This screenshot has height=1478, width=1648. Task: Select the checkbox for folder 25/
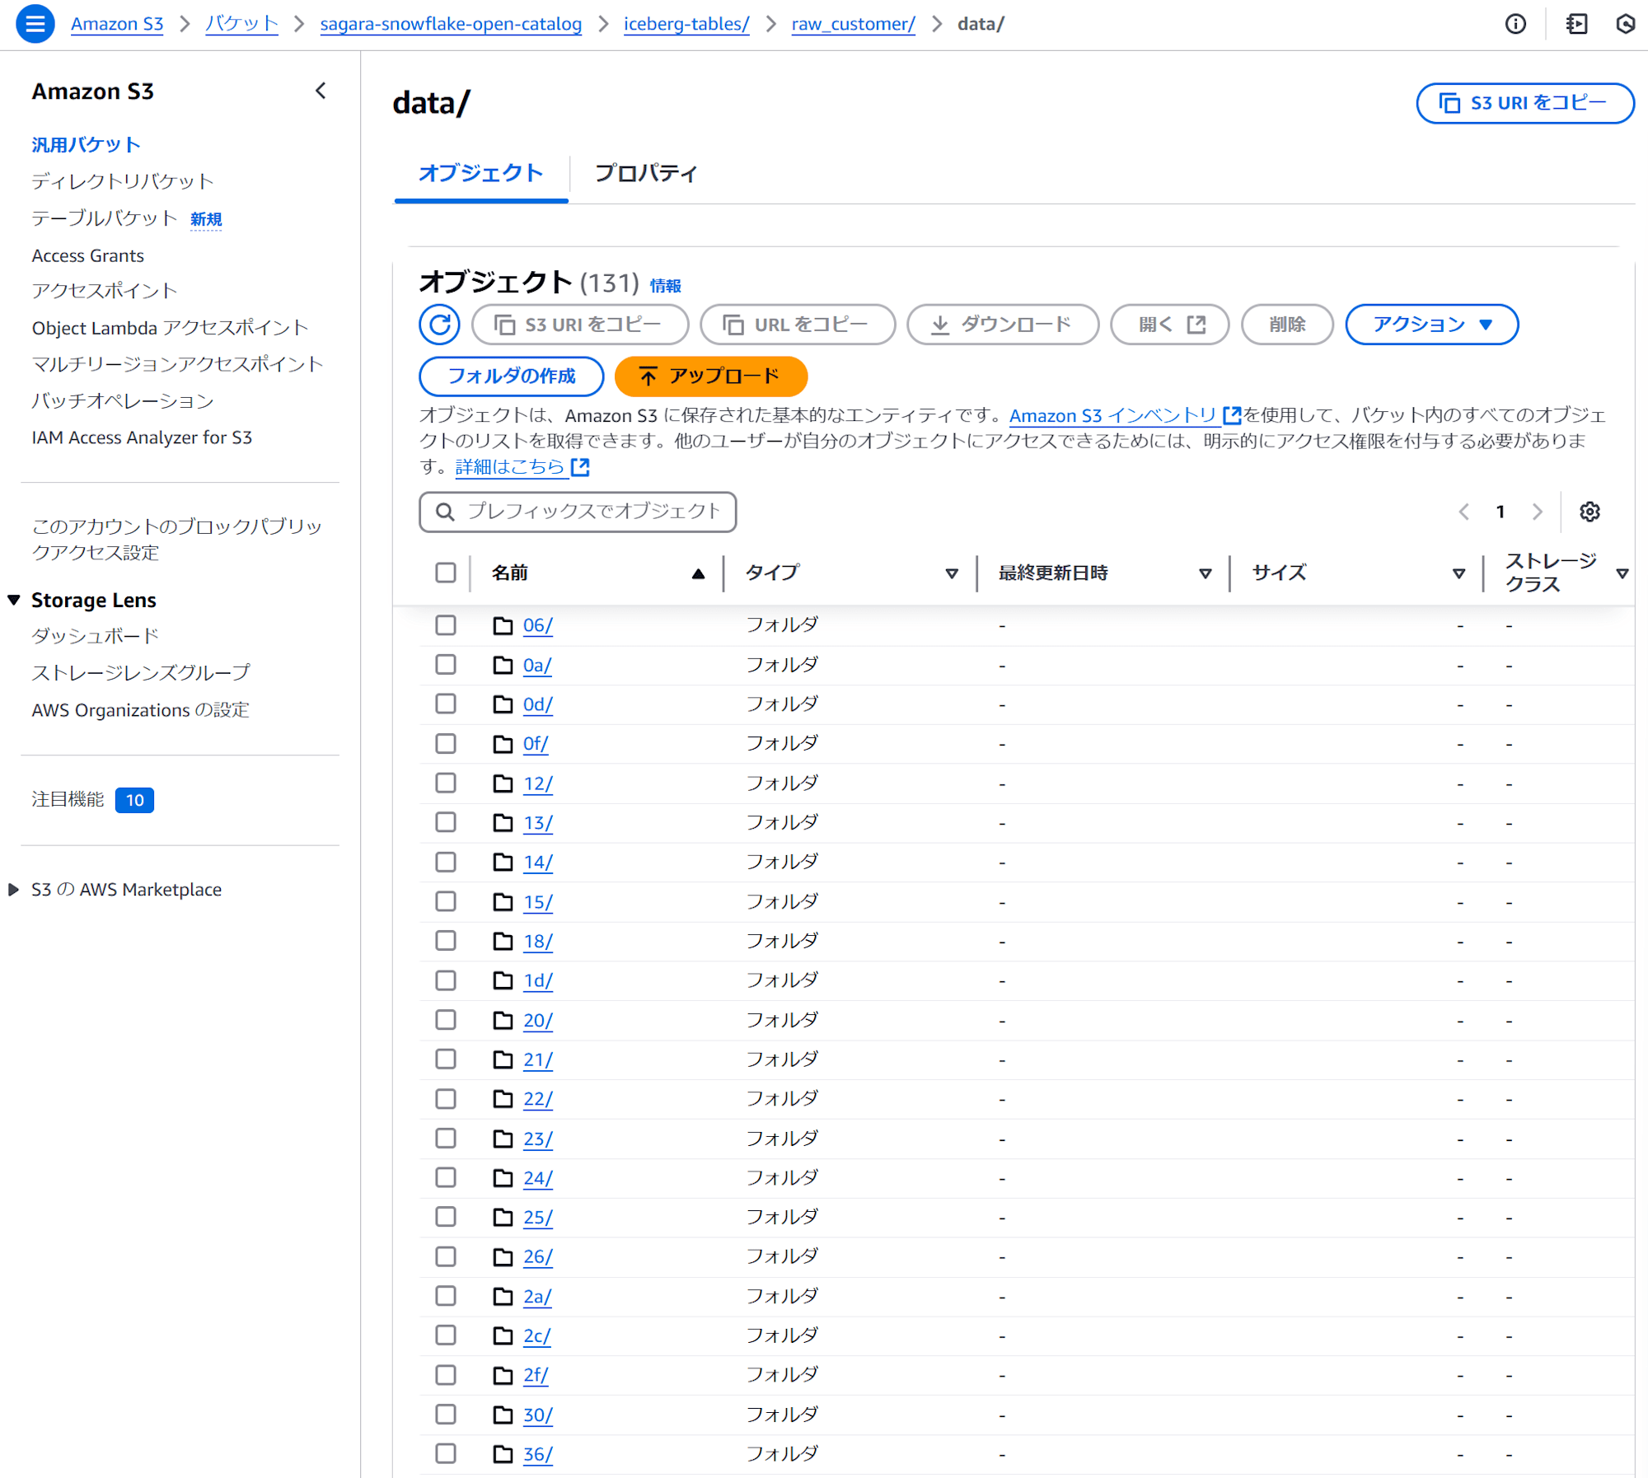click(x=446, y=1217)
